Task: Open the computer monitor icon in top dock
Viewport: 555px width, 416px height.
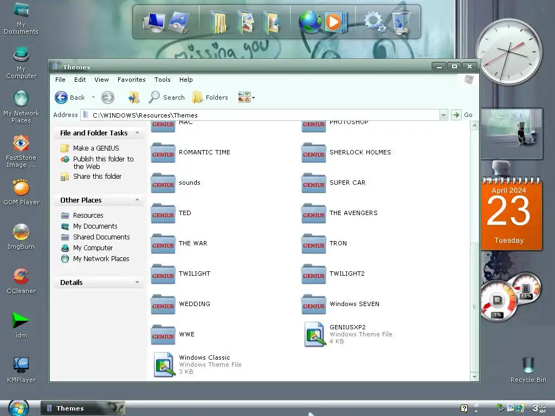Action: click(153, 23)
